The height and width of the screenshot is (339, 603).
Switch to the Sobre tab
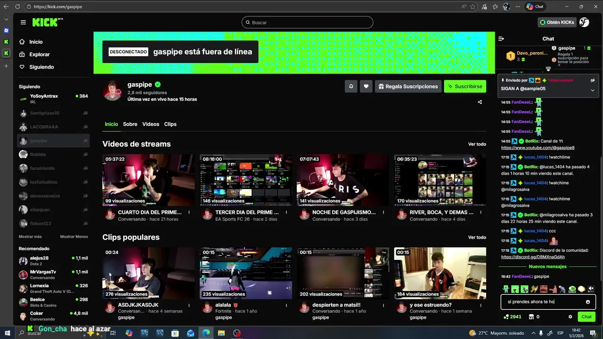[130, 124]
